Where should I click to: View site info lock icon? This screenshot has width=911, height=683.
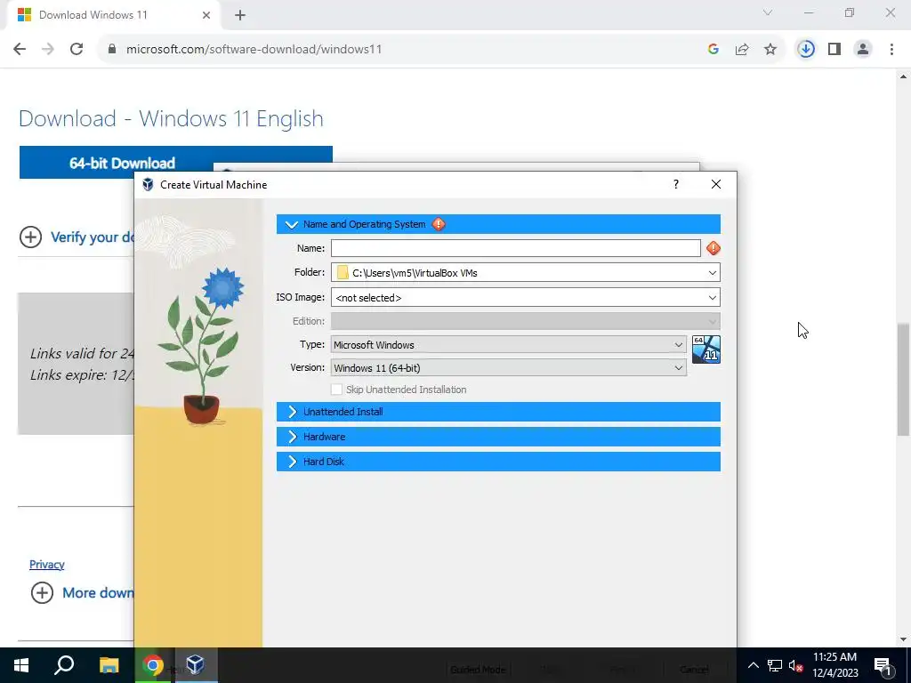coord(112,50)
